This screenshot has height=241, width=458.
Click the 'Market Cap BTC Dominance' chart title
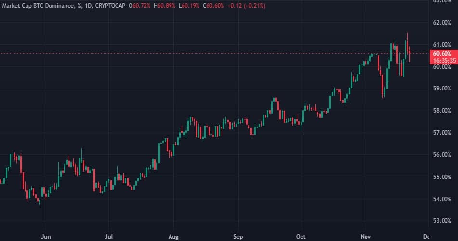click(38, 6)
